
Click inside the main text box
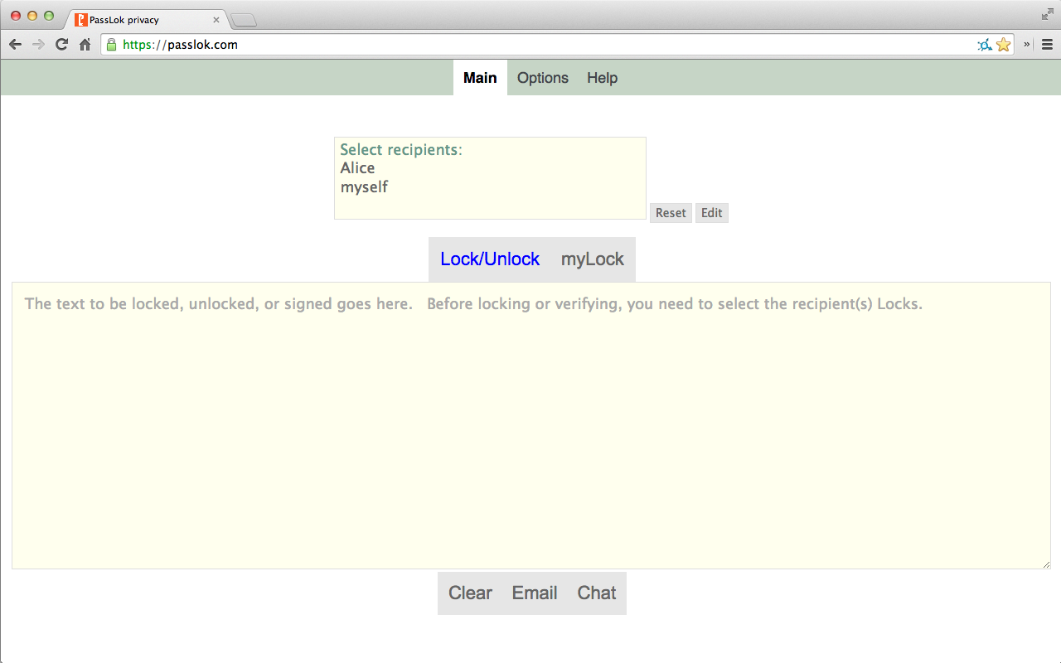[x=531, y=425]
